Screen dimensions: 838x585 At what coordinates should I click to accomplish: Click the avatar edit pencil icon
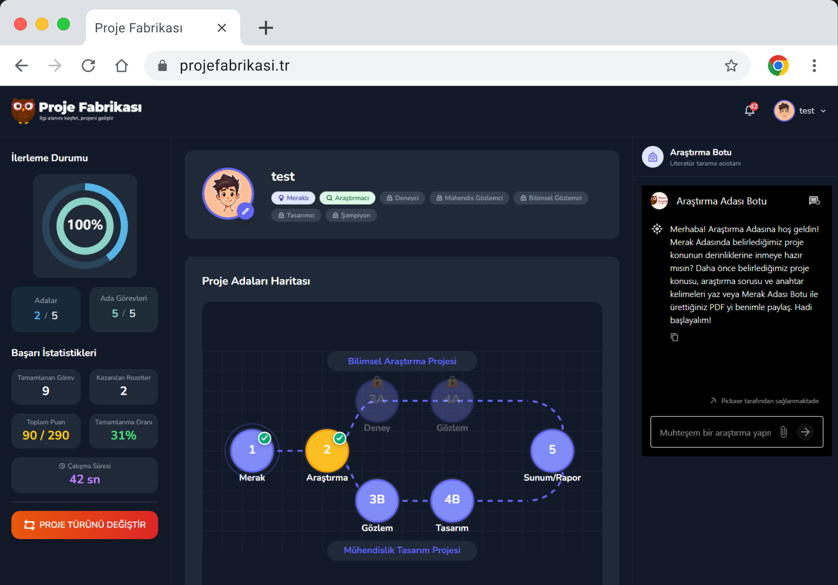point(246,211)
